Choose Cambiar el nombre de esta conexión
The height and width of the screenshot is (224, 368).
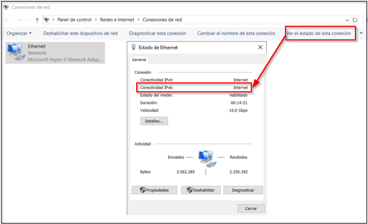(236, 33)
